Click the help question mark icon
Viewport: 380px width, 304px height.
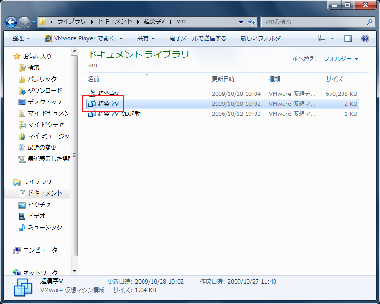click(x=365, y=38)
